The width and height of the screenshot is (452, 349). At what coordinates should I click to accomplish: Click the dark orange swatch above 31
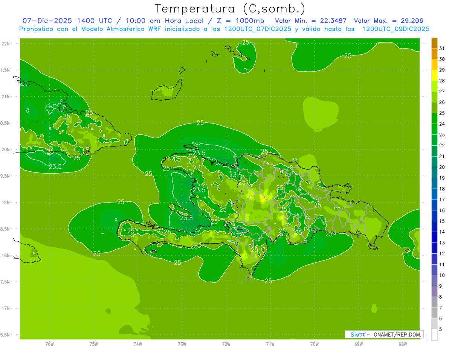pyautogui.click(x=434, y=43)
